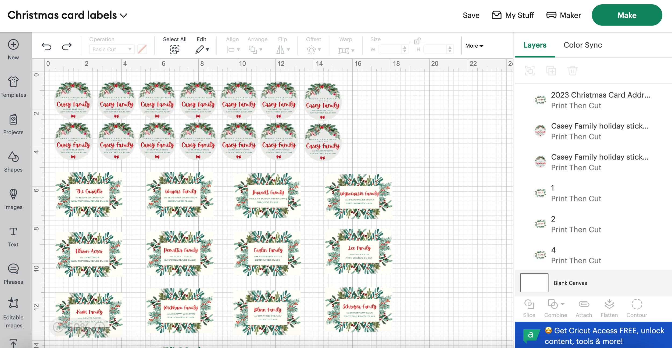Open My Stuff
This screenshot has height=348, width=672.
(x=513, y=15)
